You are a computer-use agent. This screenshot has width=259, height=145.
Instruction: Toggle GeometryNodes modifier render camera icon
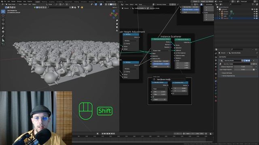click(x=249, y=61)
